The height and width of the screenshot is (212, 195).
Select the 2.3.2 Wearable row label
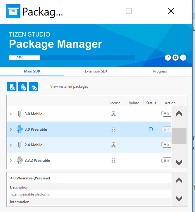[x=37, y=161]
